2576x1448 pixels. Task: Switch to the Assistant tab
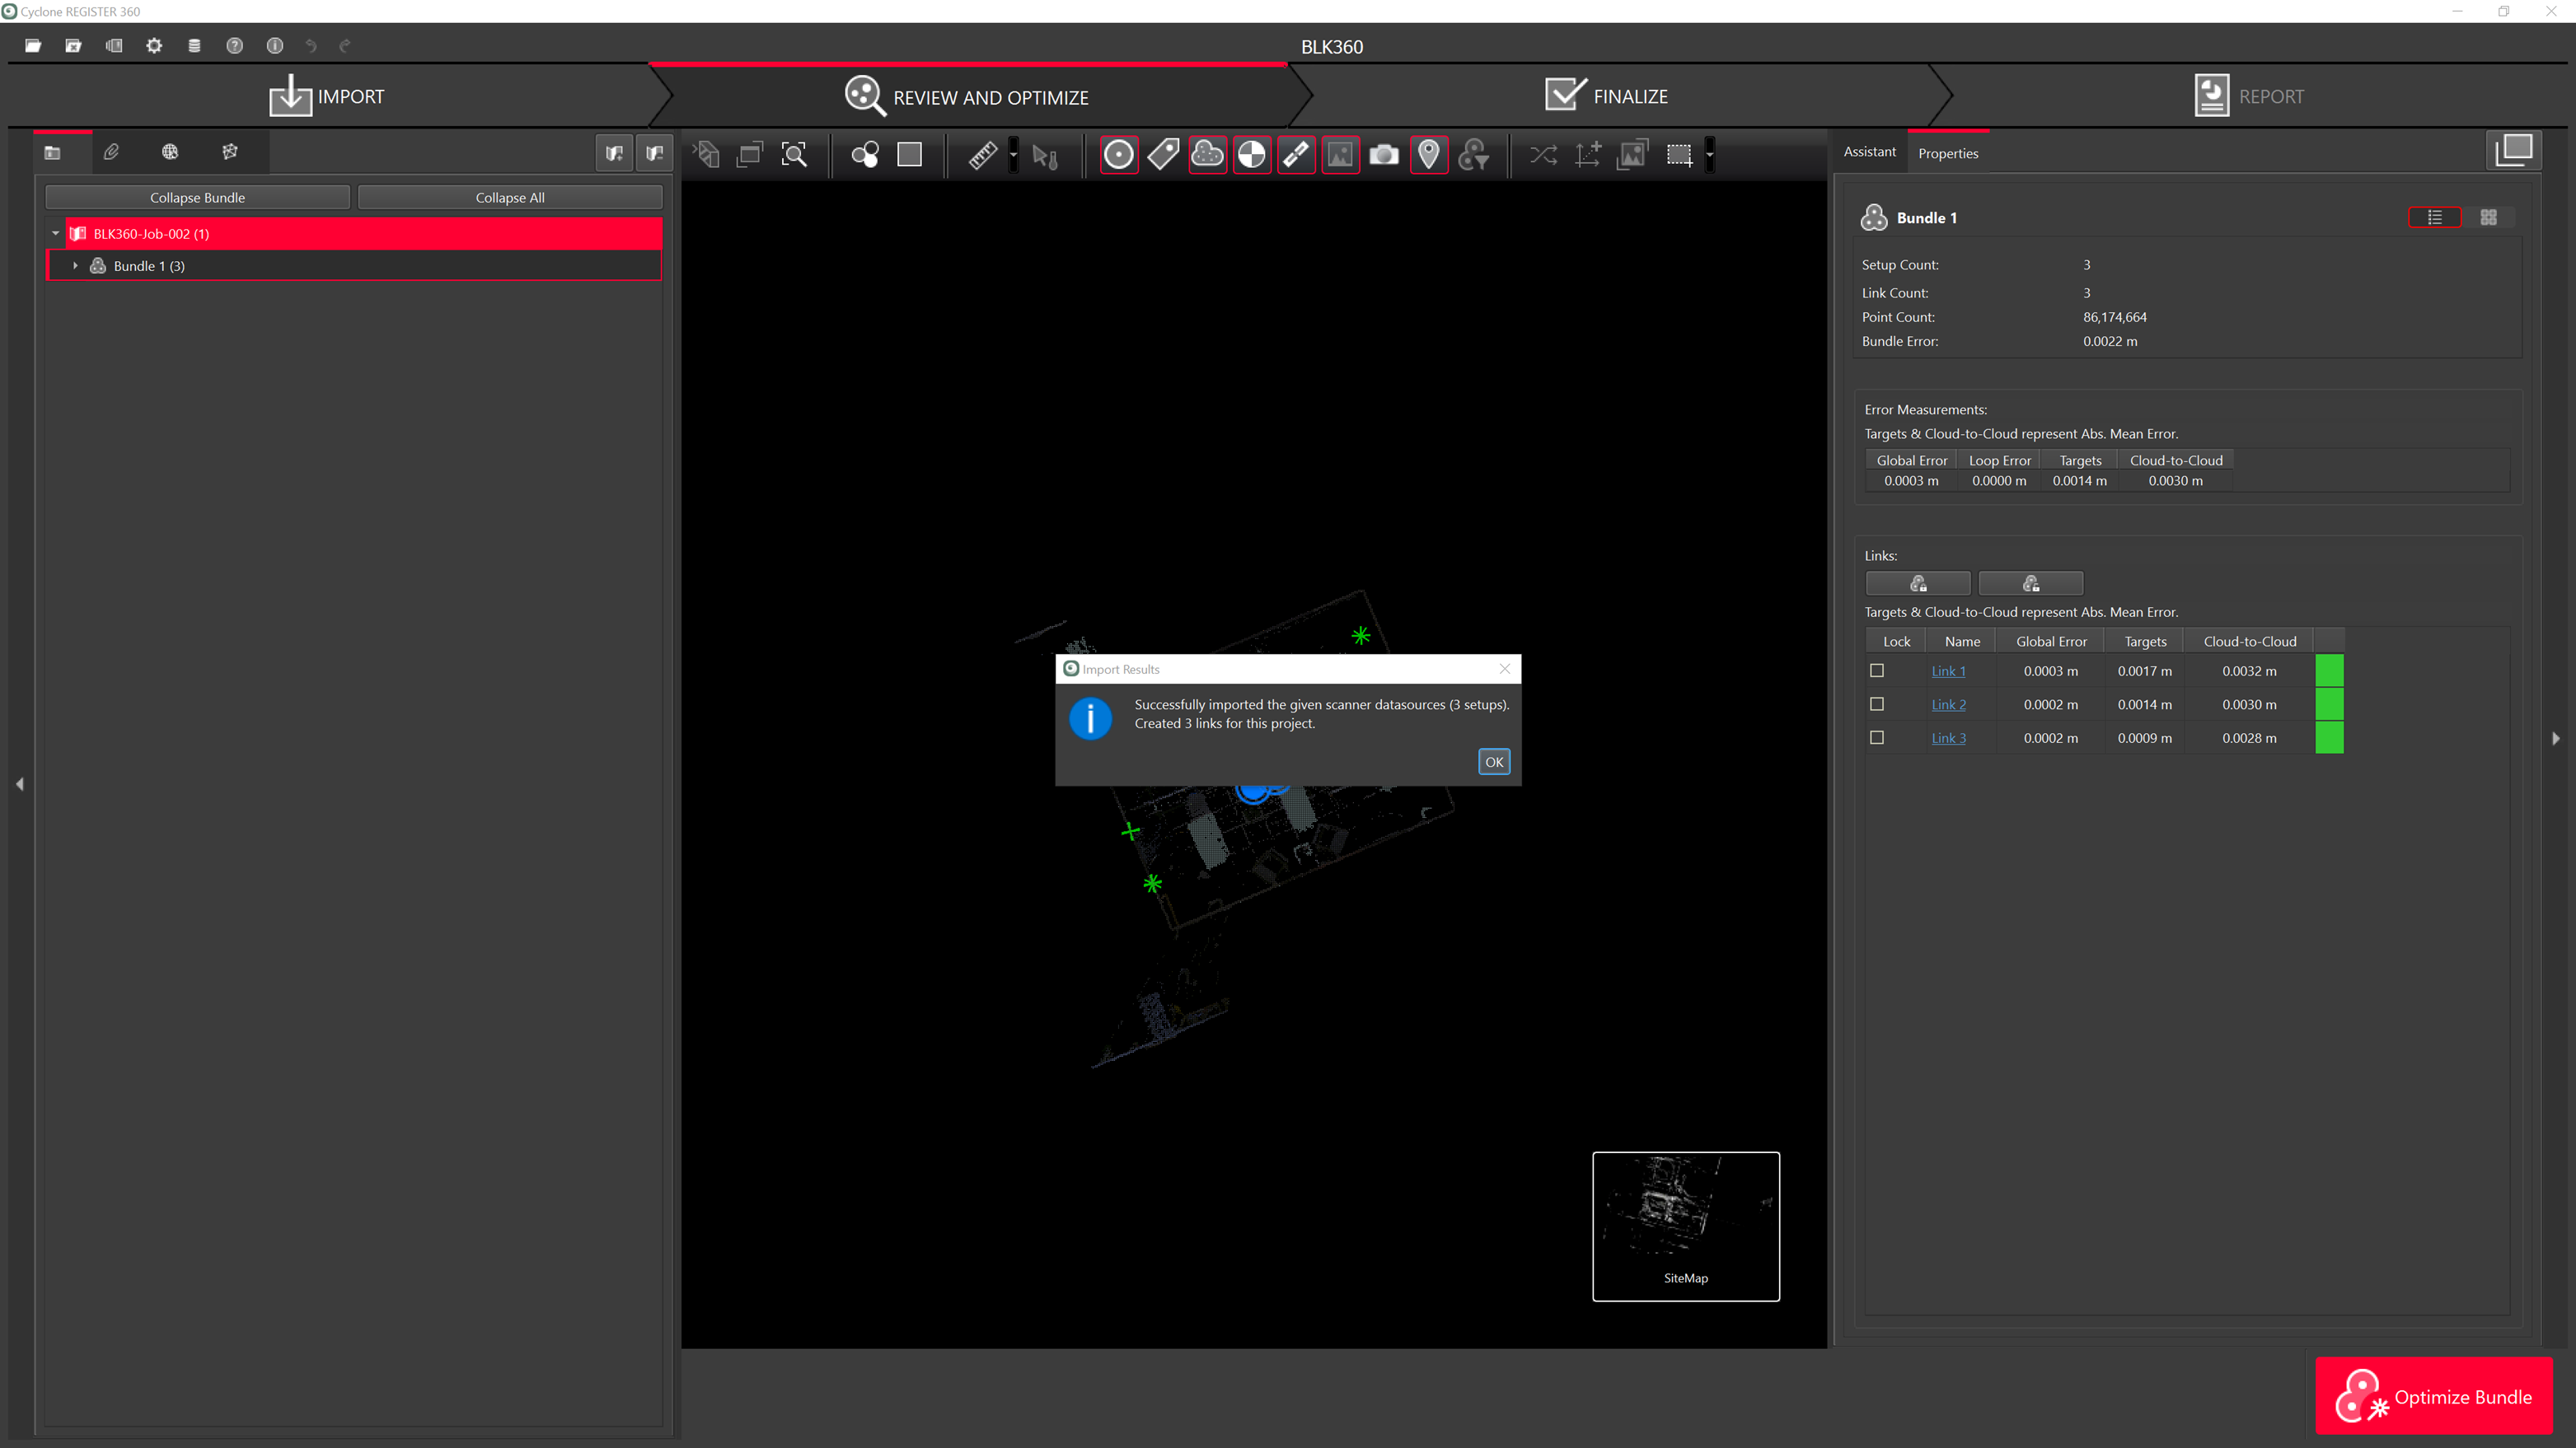(x=1869, y=152)
